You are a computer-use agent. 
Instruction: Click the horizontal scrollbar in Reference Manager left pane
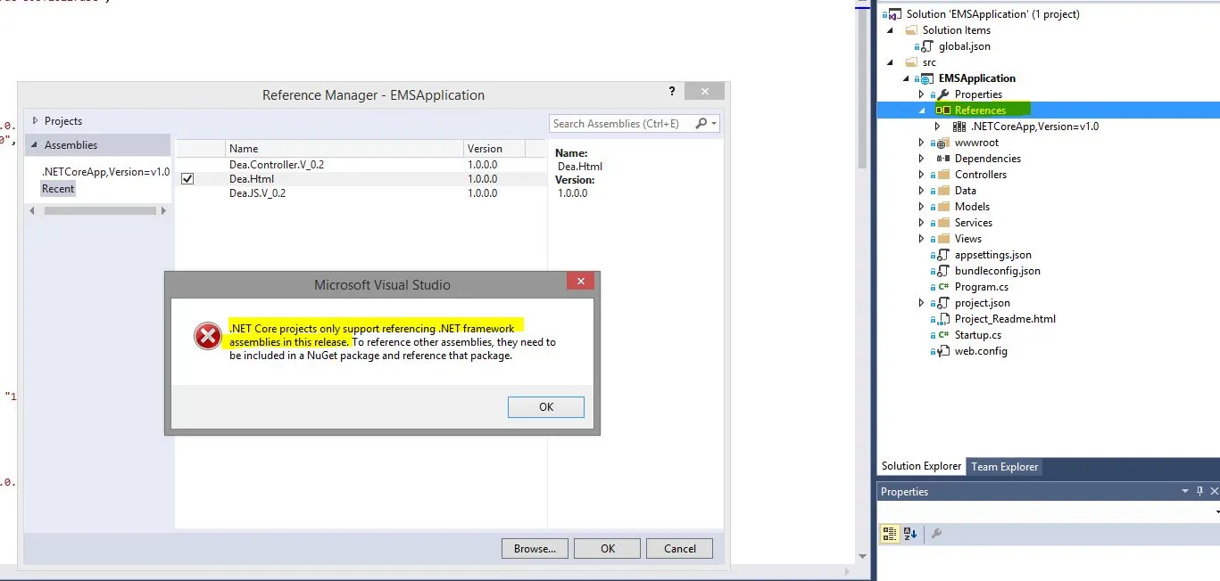(100, 211)
